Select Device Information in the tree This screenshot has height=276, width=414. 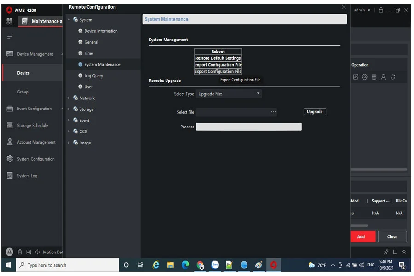click(x=101, y=31)
